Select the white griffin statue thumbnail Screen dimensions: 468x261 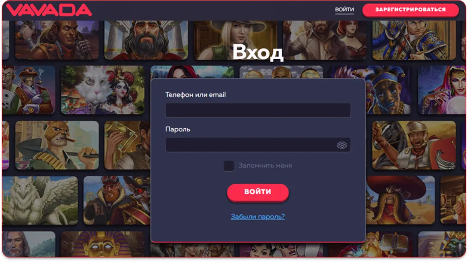pyautogui.click(x=40, y=200)
